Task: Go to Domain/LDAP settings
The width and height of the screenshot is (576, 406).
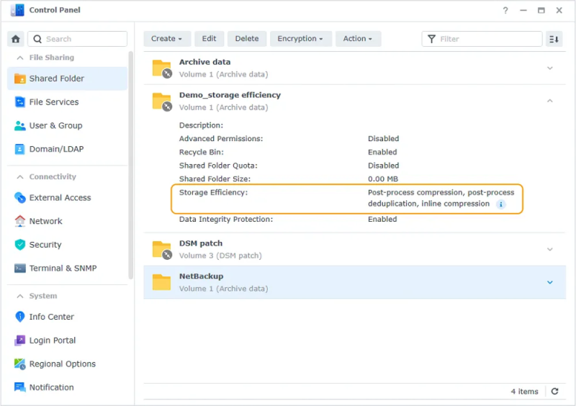Action: (x=67, y=149)
